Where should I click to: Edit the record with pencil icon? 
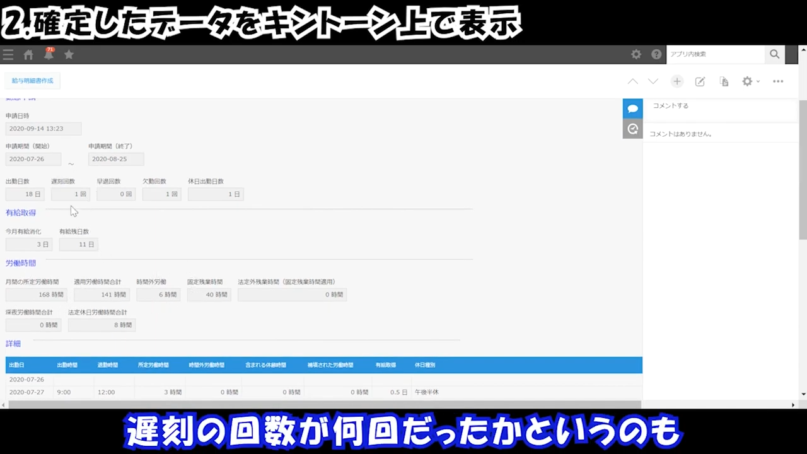[x=700, y=81]
